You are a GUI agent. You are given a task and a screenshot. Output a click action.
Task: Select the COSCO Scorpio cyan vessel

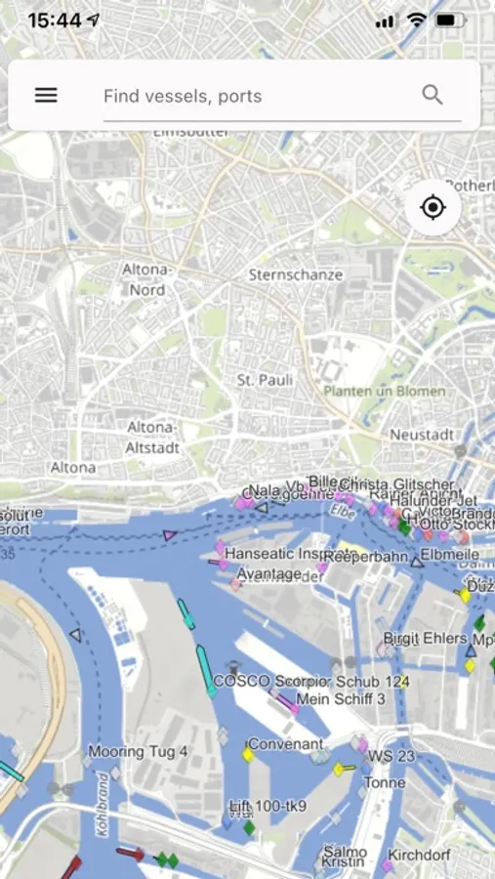click(206, 670)
